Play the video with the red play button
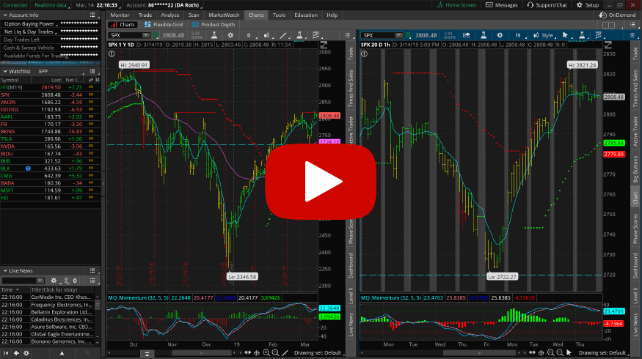The height and width of the screenshot is (359, 642). [x=320, y=182]
